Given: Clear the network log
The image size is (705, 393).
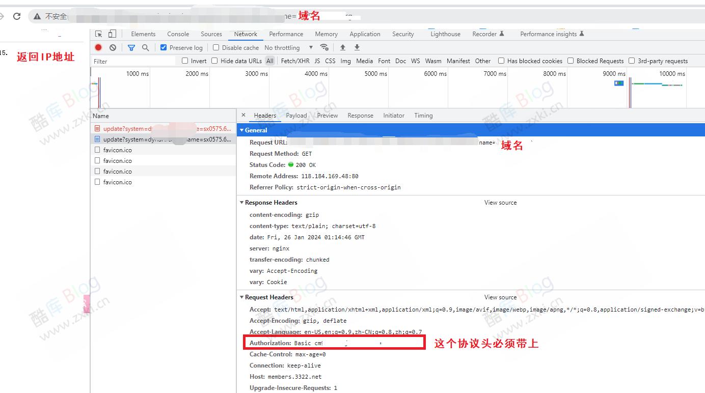Looking at the screenshot, I should point(113,47).
